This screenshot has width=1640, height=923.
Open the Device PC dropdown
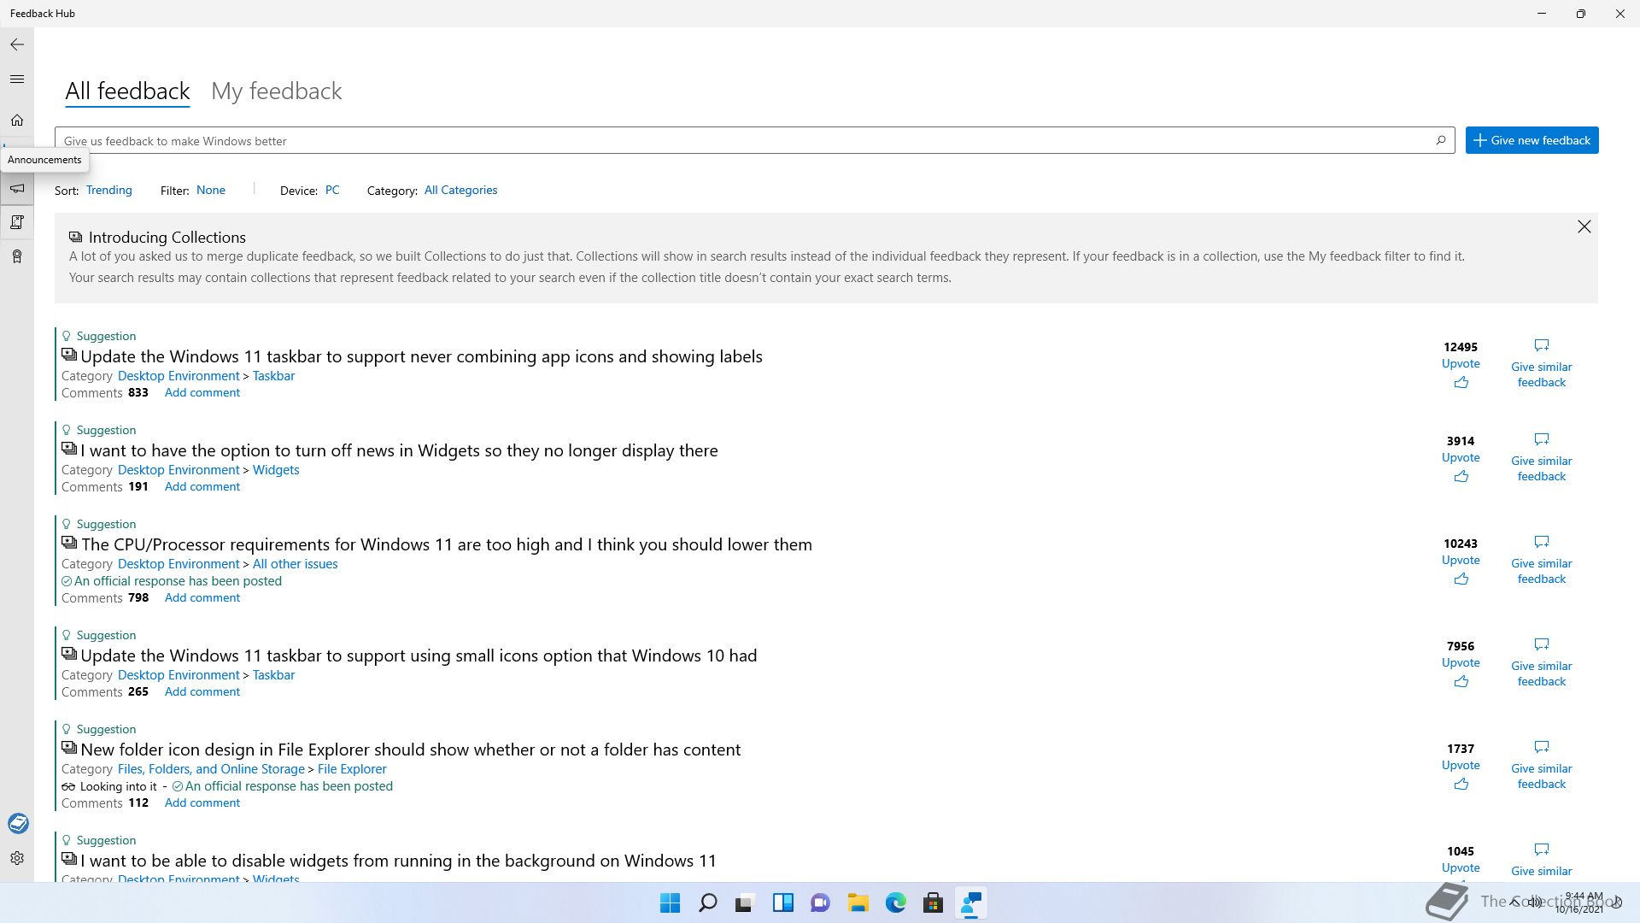(x=332, y=190)
